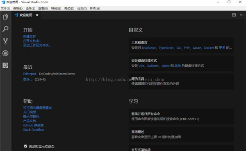
Task: Open the Extensions view
Action: coord(5,65)
